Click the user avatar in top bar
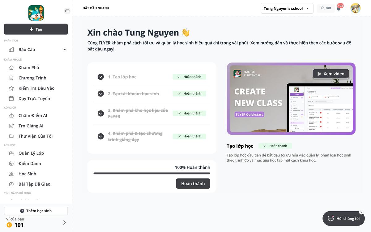 tap(356, 8)
